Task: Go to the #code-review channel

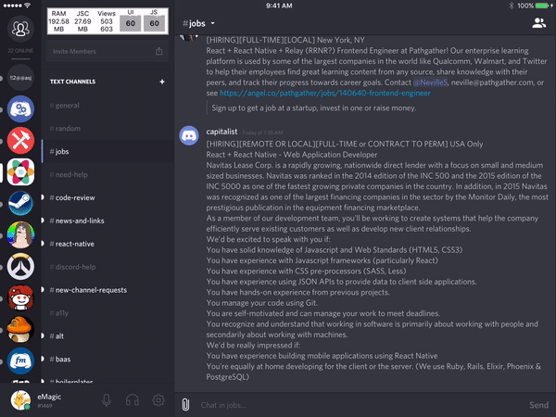Action: tap(107, 197)
